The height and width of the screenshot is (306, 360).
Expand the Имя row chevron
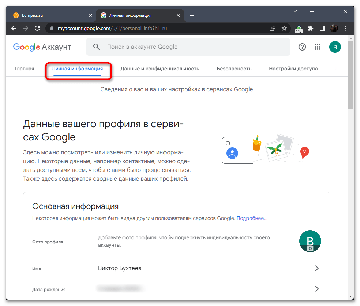tap(317, 268)
